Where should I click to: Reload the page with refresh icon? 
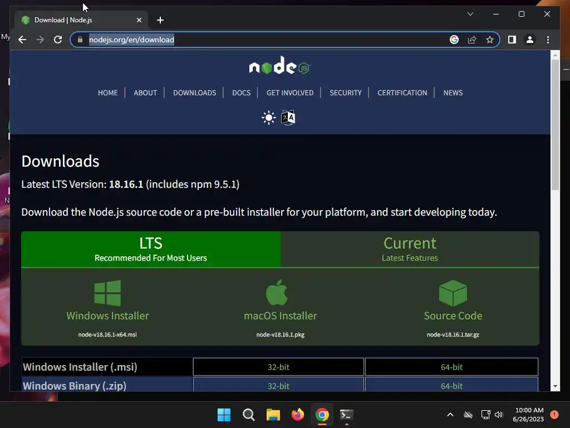(x=58, y=40)
